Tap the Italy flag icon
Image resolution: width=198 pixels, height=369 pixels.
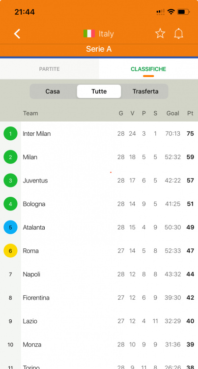pos(89,33)
